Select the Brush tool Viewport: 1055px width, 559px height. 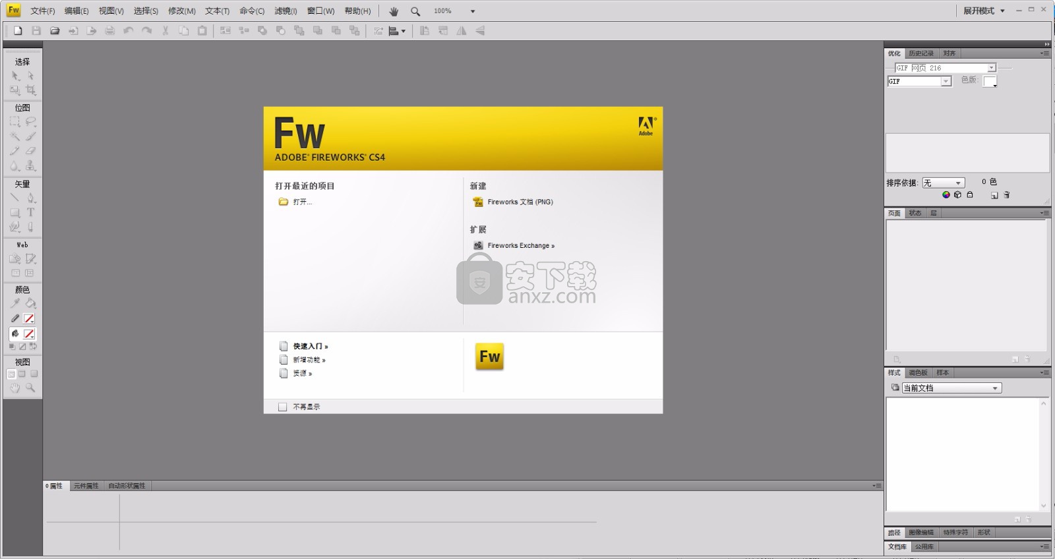coord(30,136)
